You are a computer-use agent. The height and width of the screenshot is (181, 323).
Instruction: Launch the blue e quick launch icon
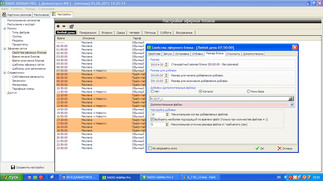coord(52,177)
